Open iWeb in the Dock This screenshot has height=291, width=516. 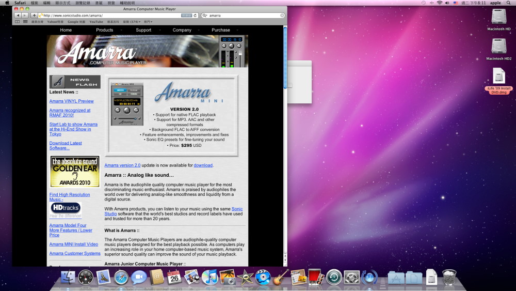[x=298, y=277]
